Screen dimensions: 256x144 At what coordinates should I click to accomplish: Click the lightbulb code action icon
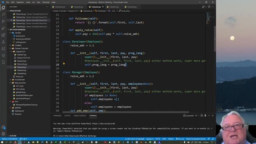64,64
